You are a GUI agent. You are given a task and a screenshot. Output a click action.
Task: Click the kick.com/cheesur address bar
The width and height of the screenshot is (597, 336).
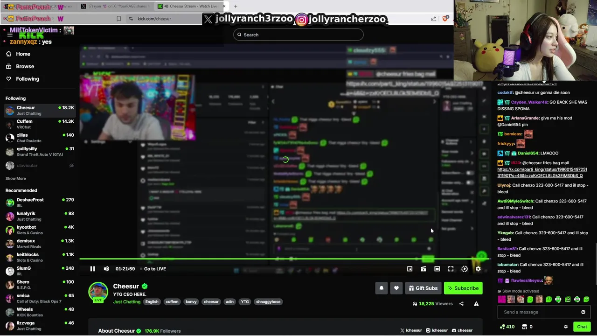pyautogui.click(x=154, y=19)
